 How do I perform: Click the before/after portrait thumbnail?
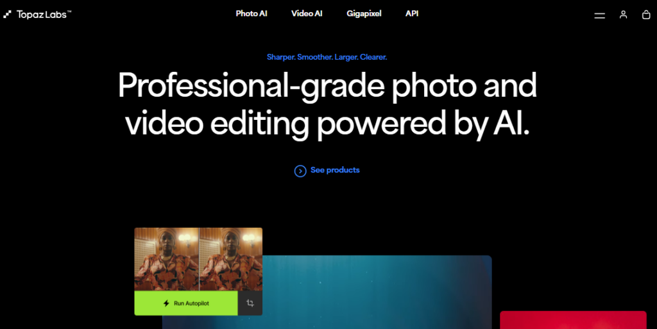coord(198,259)
